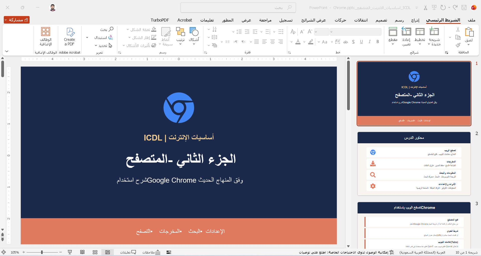The image size is (481, 256).
Task: Toggle text Shadow formatting
Action: 353,42
